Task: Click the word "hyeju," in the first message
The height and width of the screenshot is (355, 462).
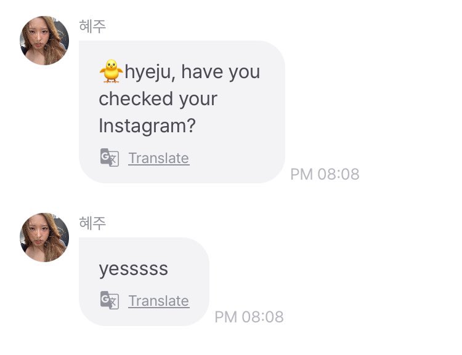Action: point(150,73)
